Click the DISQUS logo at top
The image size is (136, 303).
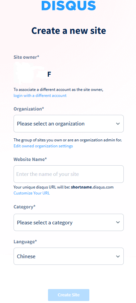(x=68, y=5)
